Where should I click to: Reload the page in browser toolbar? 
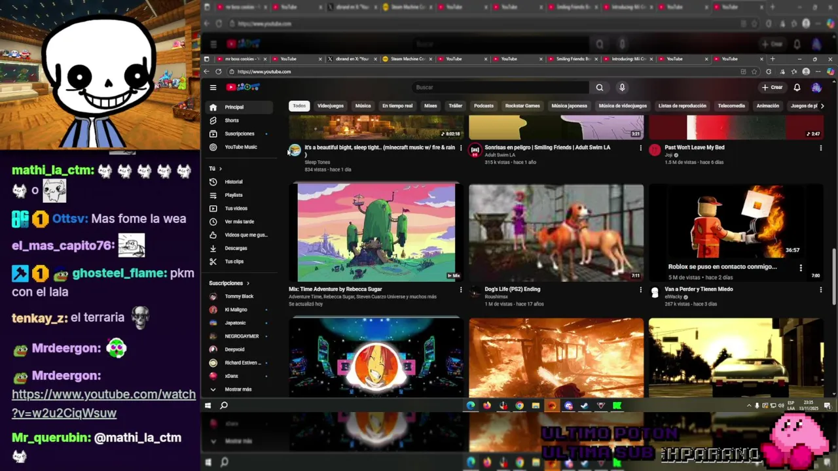219,72
